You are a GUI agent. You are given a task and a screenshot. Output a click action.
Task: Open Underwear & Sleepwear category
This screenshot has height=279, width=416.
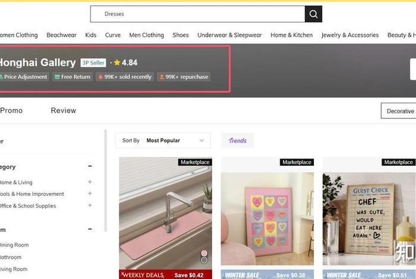tap(229, 35)
